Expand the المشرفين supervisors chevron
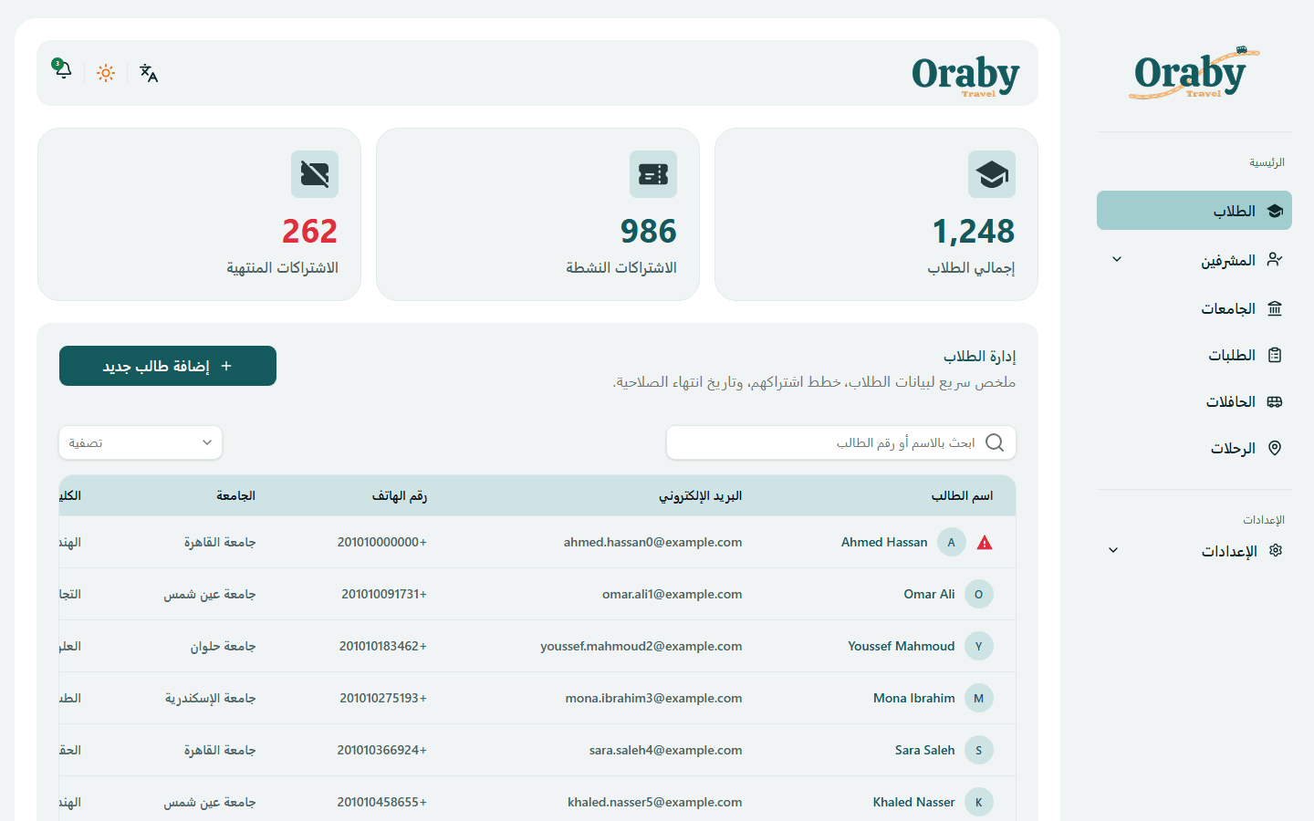This screenshot has width=1314, height=821. pos(1117,260)
